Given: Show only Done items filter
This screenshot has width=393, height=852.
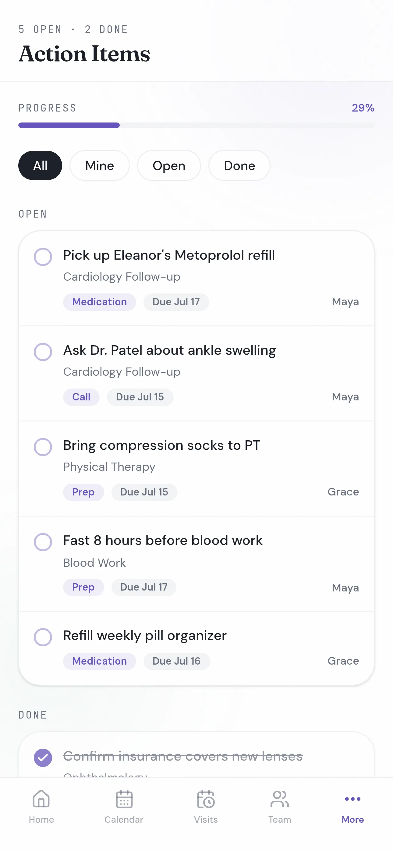Looking at the screenshot, I should click(x=239, y=165).
